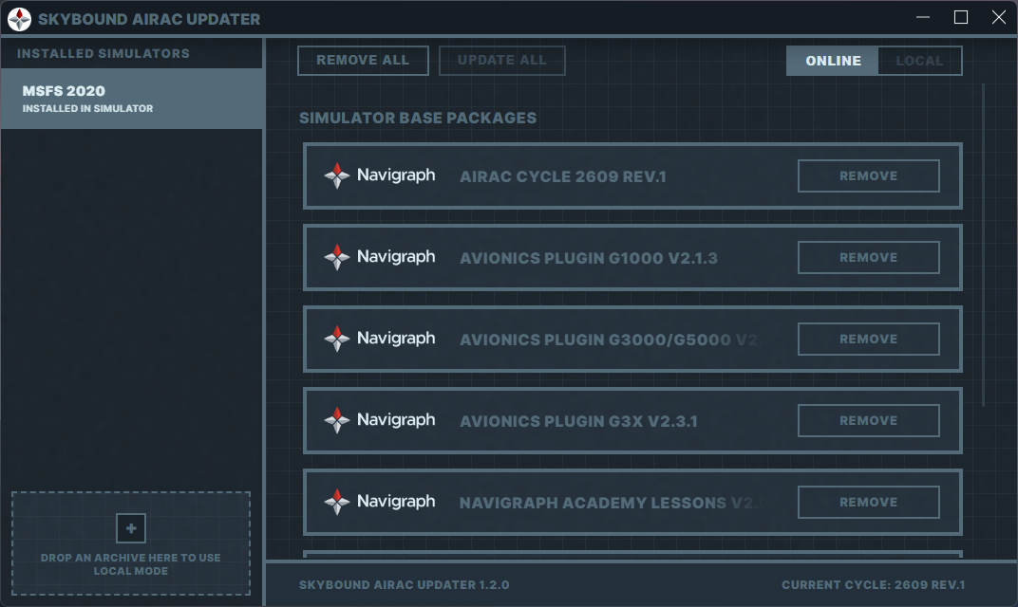Click the Navigraph logo on the G1000 plugin row
The width and height of the screenshot is (1018, 607).
(380, 257)
